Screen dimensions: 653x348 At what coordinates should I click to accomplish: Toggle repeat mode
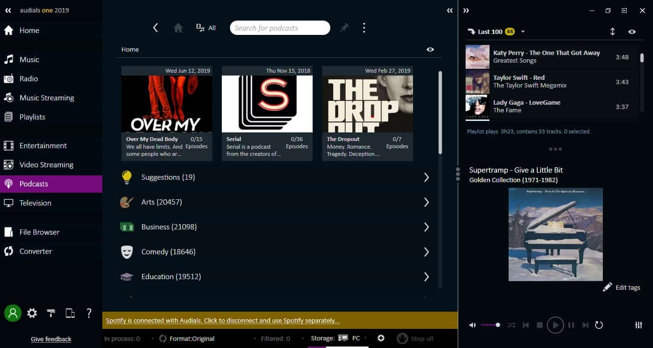coord(599,325)
